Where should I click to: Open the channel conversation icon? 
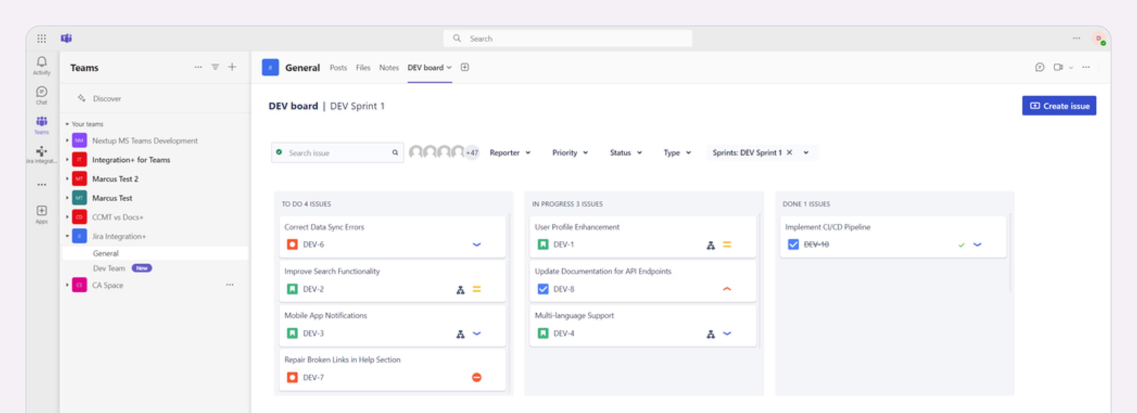click(1039, 67)
